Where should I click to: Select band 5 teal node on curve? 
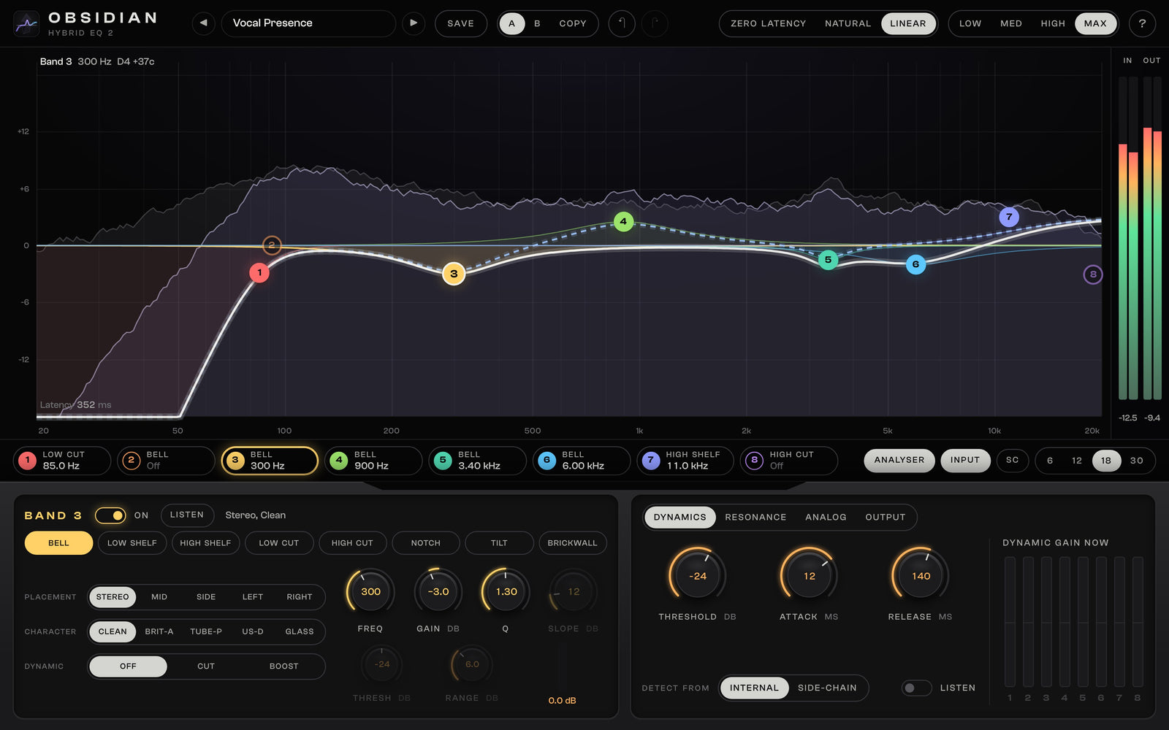coord(828,260)
